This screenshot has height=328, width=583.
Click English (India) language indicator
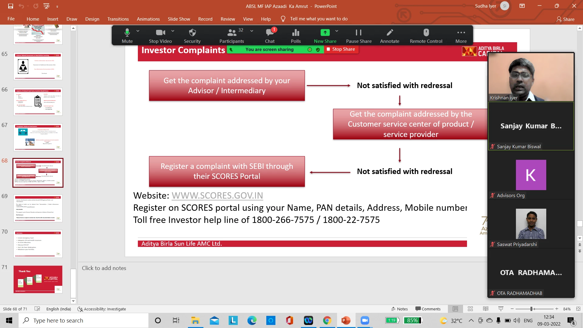[x=59, y=309]
